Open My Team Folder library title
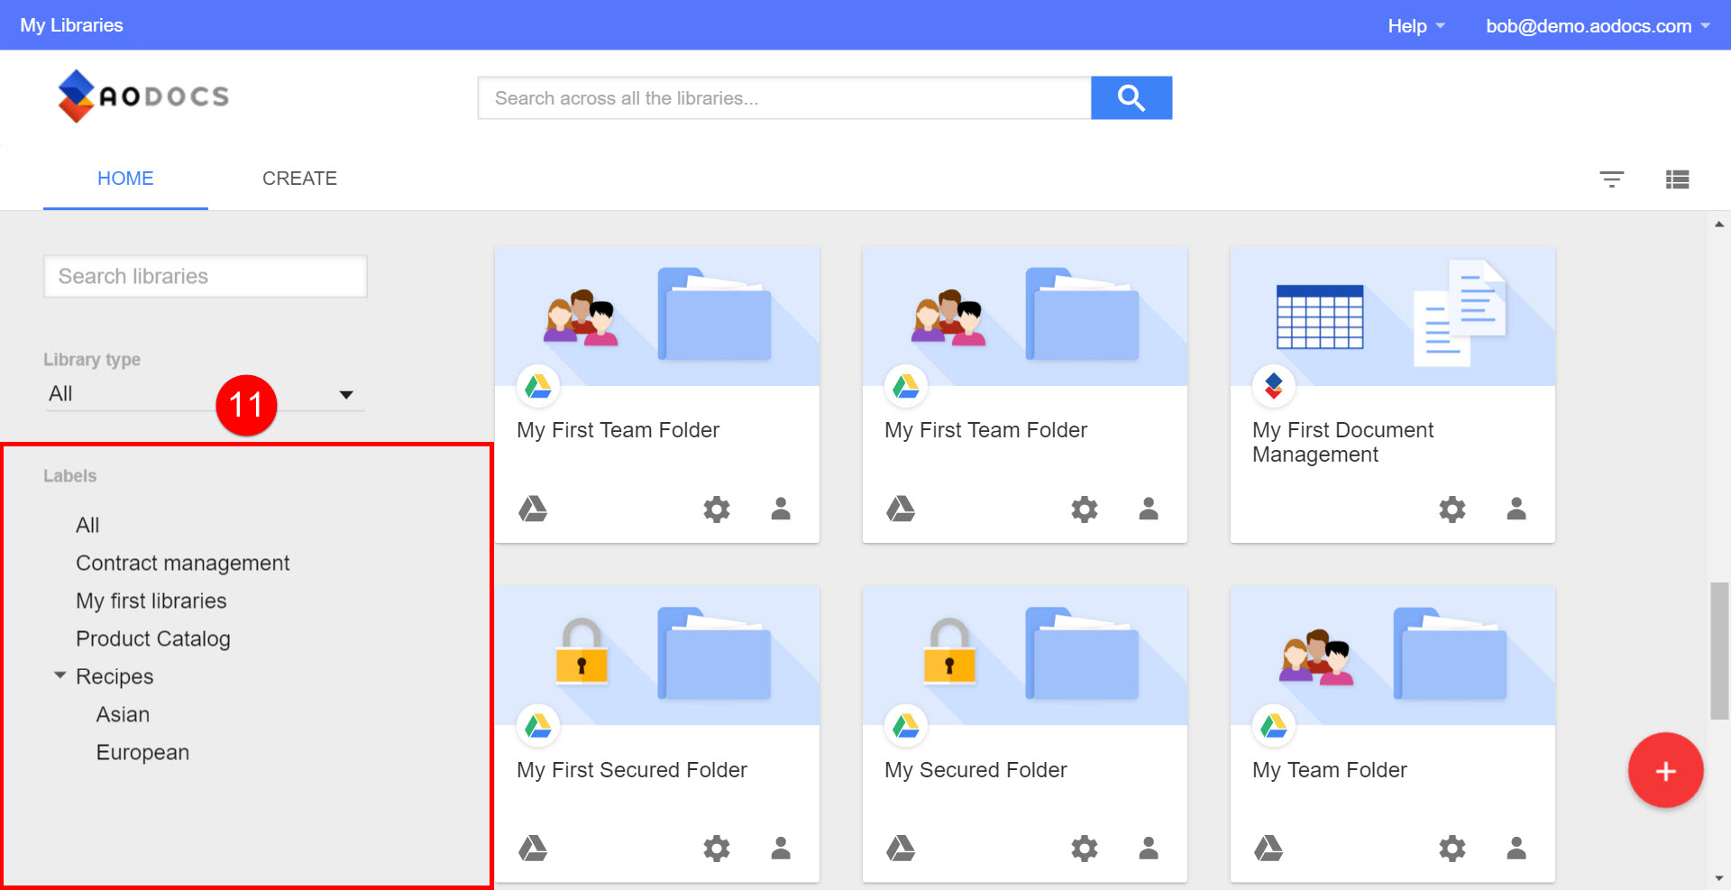 click(x=1329, y=770)
